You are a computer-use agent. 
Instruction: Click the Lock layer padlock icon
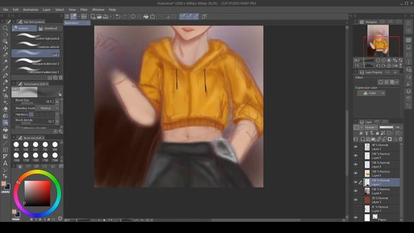point(377,133)
